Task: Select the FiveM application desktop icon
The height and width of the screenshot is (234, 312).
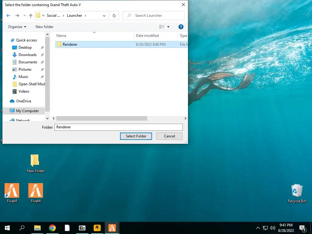Action: point(36,193)
